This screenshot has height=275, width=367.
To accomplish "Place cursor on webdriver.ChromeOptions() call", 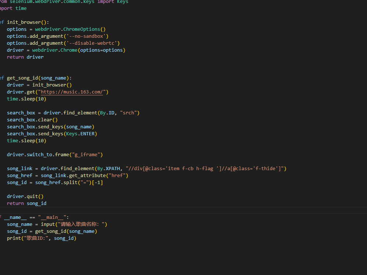I will 70,29.
